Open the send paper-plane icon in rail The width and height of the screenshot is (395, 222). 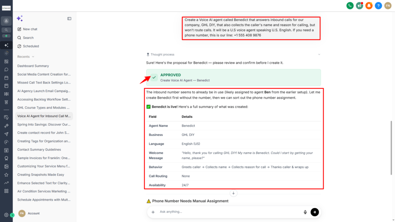click(6, 134)
